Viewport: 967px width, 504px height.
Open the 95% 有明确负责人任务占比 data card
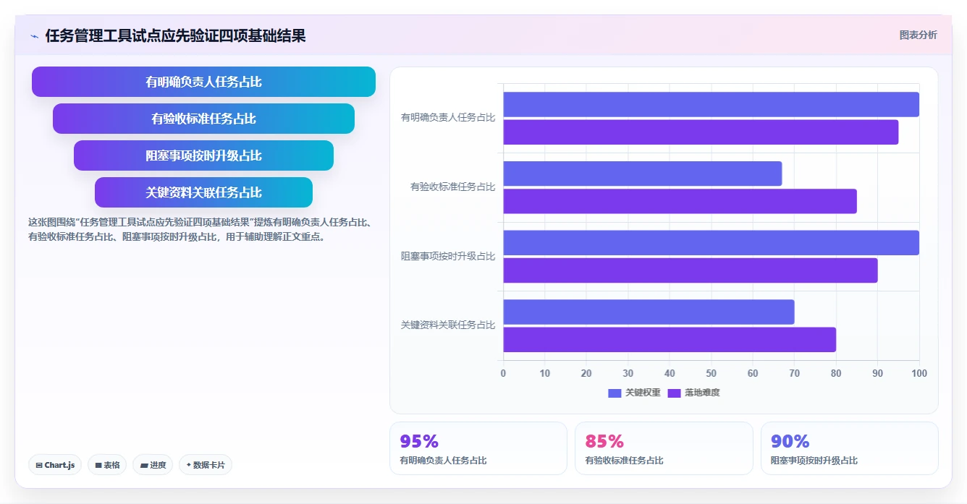(x=478, y=448)
